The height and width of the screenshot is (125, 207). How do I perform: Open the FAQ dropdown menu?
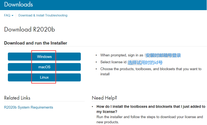[9, 15]
